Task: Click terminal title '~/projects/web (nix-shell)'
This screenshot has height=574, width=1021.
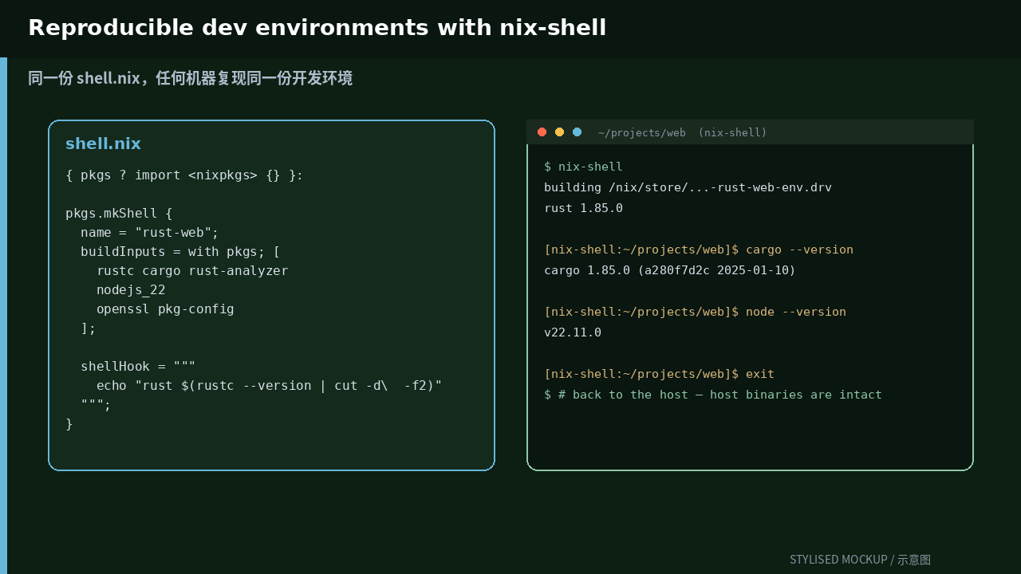Action: (682, 133)
